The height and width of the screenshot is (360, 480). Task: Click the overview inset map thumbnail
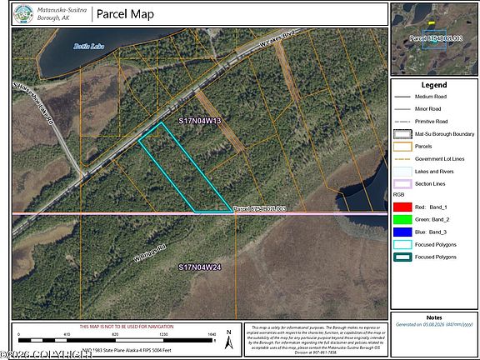point(434,39)
